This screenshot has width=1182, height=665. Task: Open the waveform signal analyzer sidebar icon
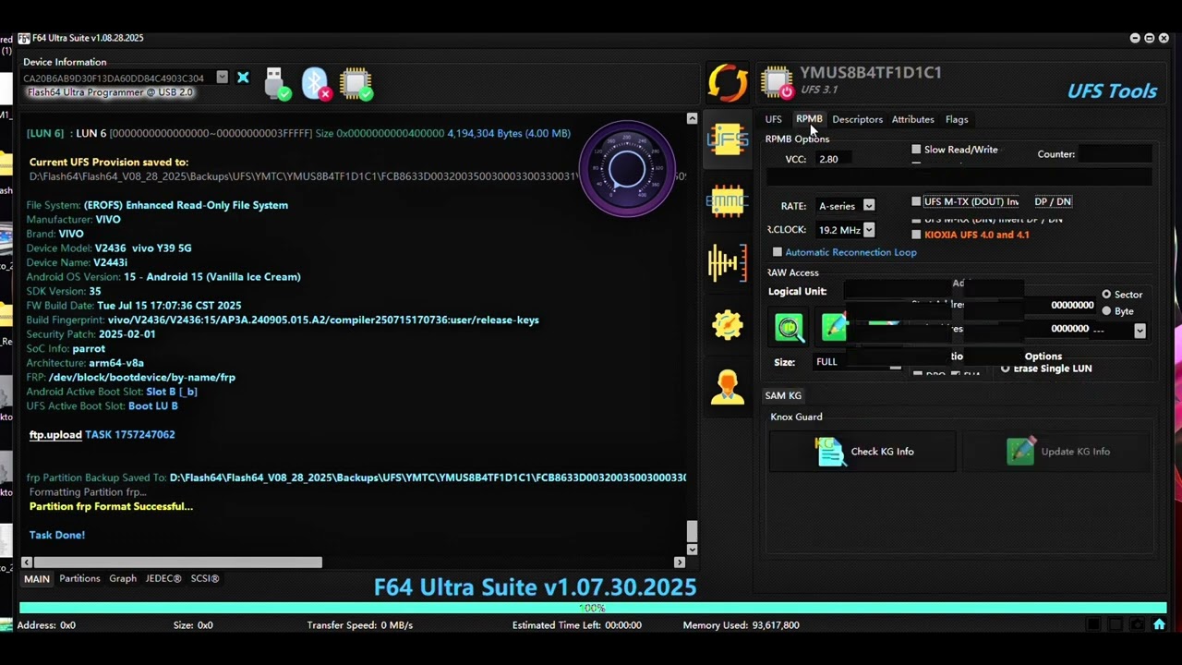[x=728, y=263]
